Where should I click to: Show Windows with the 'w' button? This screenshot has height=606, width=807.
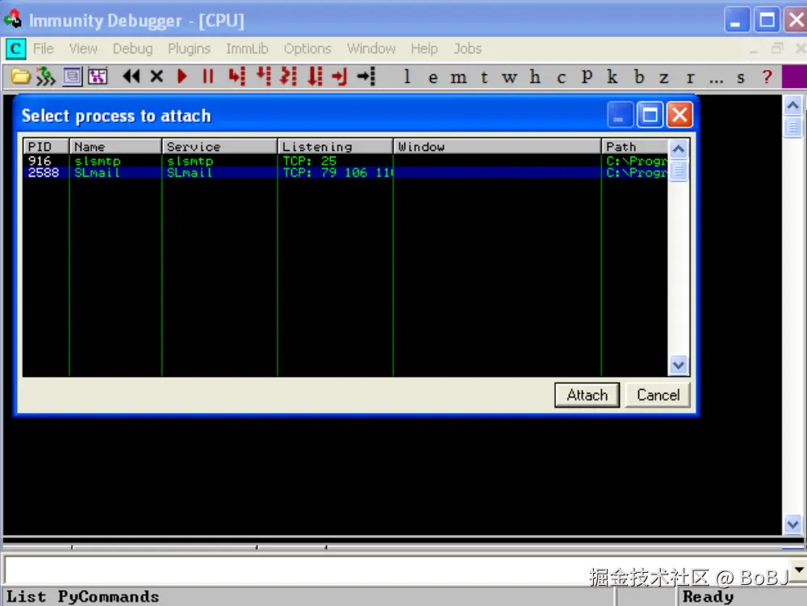point(509,77)
